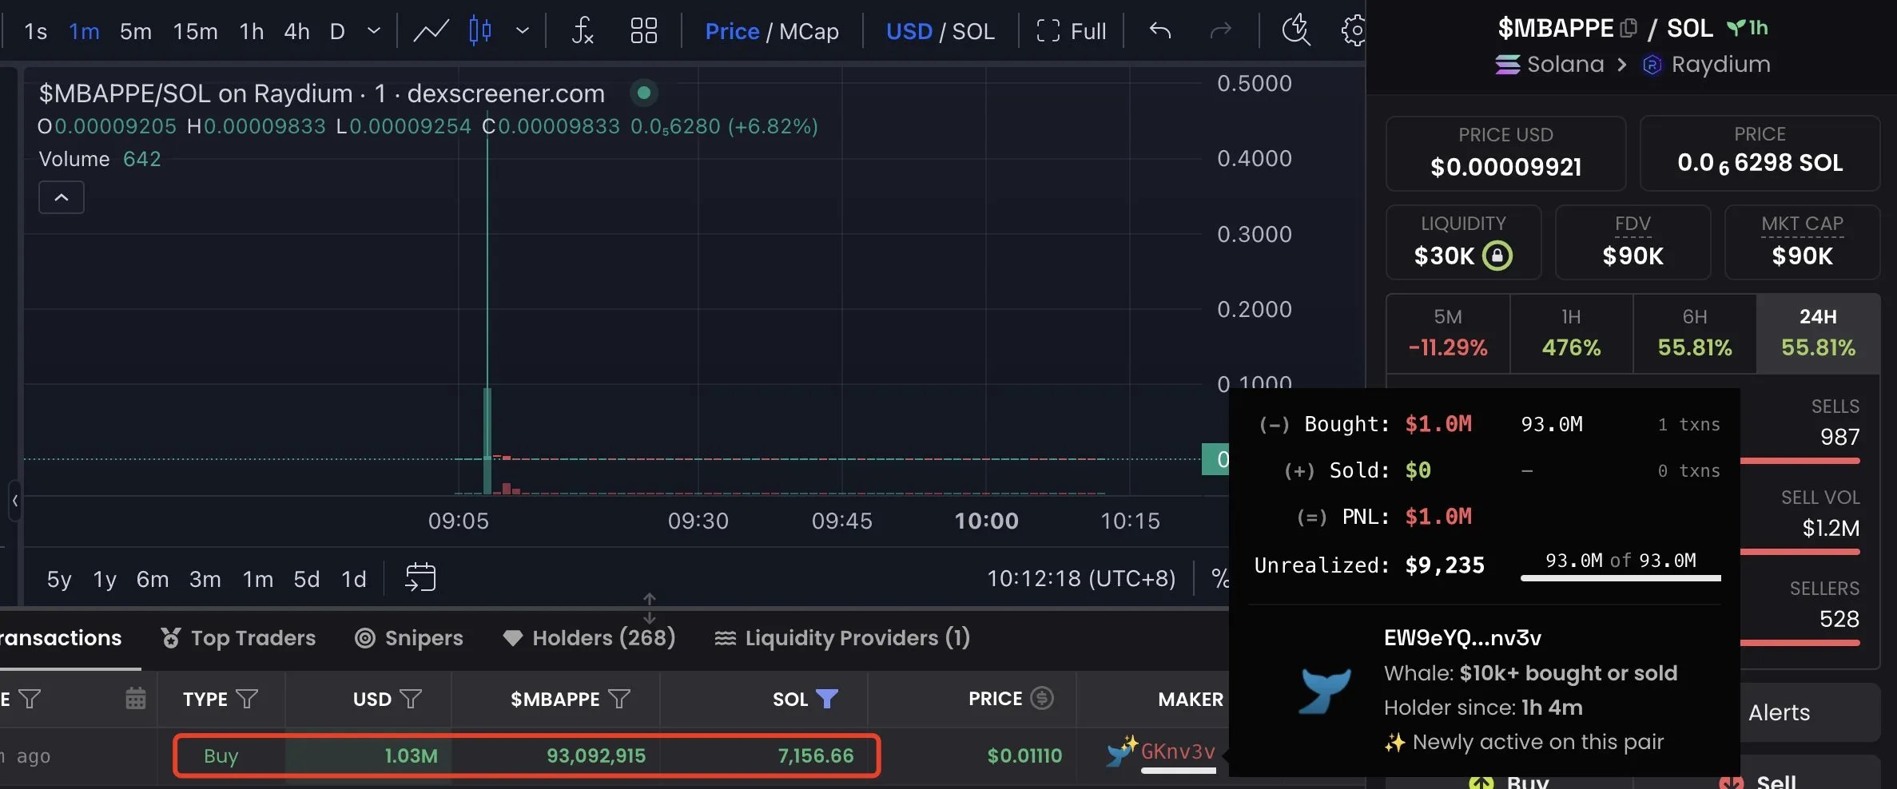Open chart settings gear
Screen dimensions: 1897x789
click(1354, 30)
